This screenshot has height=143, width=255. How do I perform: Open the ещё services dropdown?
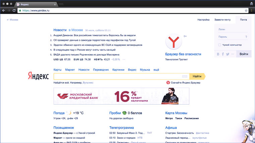pyautogui.click(x=156, y=70)
